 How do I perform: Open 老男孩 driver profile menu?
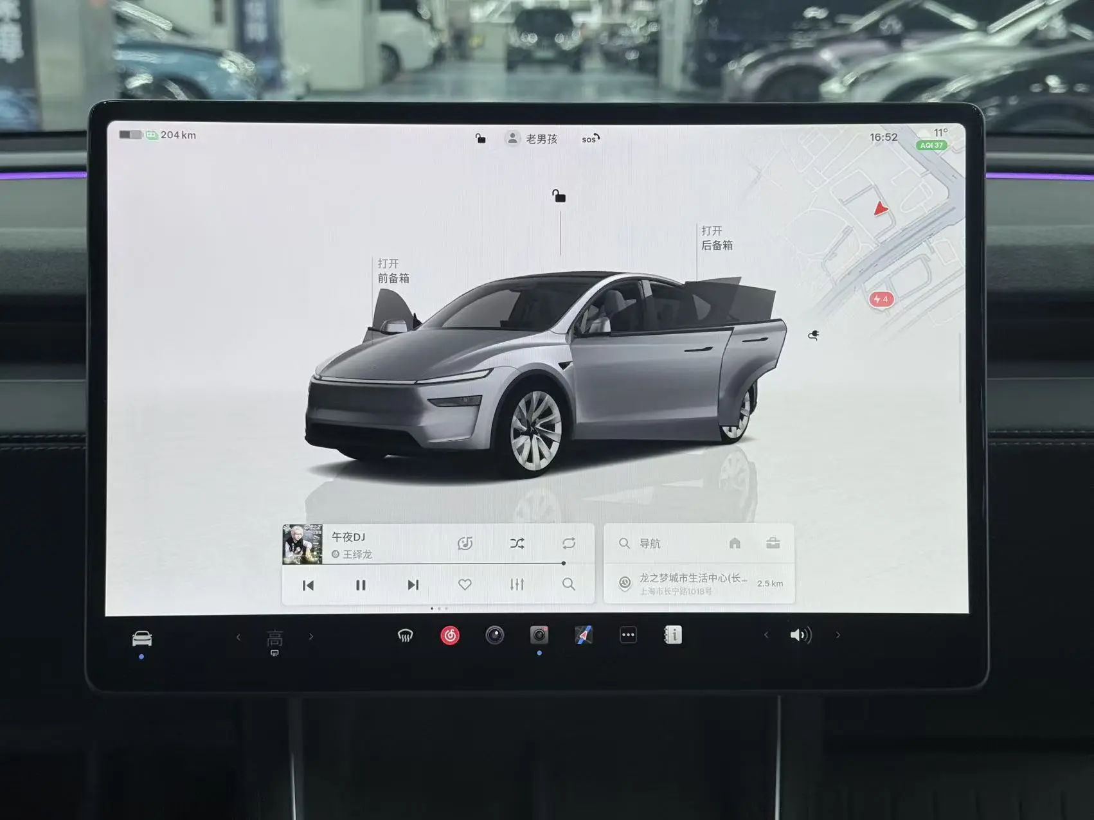pyautogui.click(x=532, y=139)
